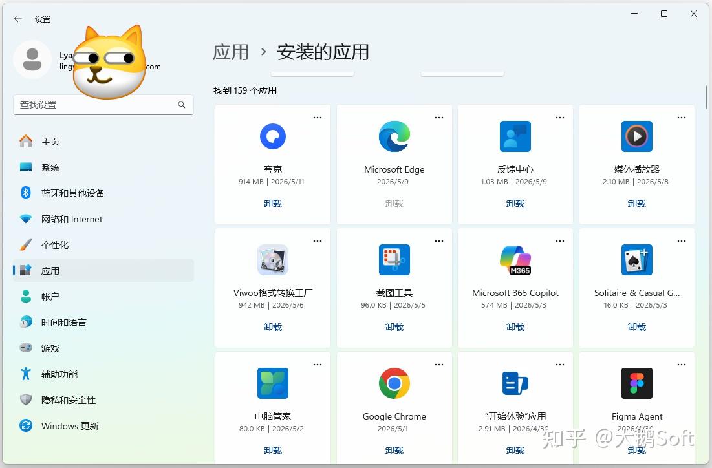The width and height of the screenshot is (712, 468).
Task: Click the 游戏 controller icon
Action: click(26, 348)
